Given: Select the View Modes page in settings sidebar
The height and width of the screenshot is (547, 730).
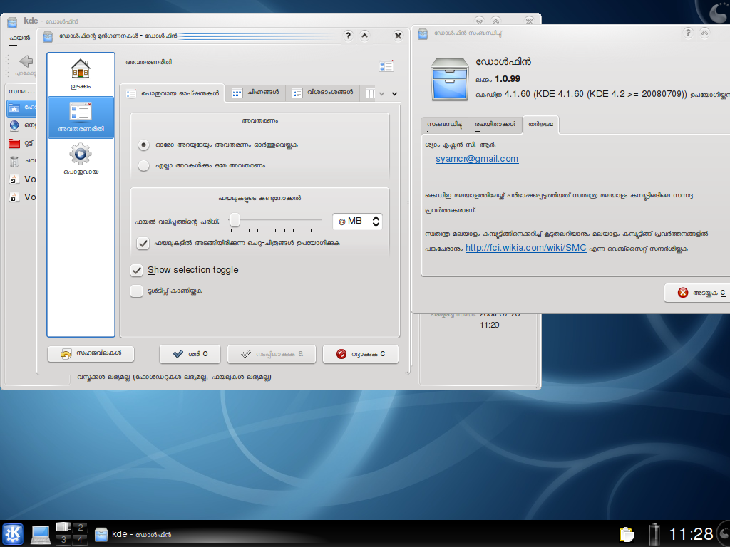Looking at the screenshot, I should 81,118.
